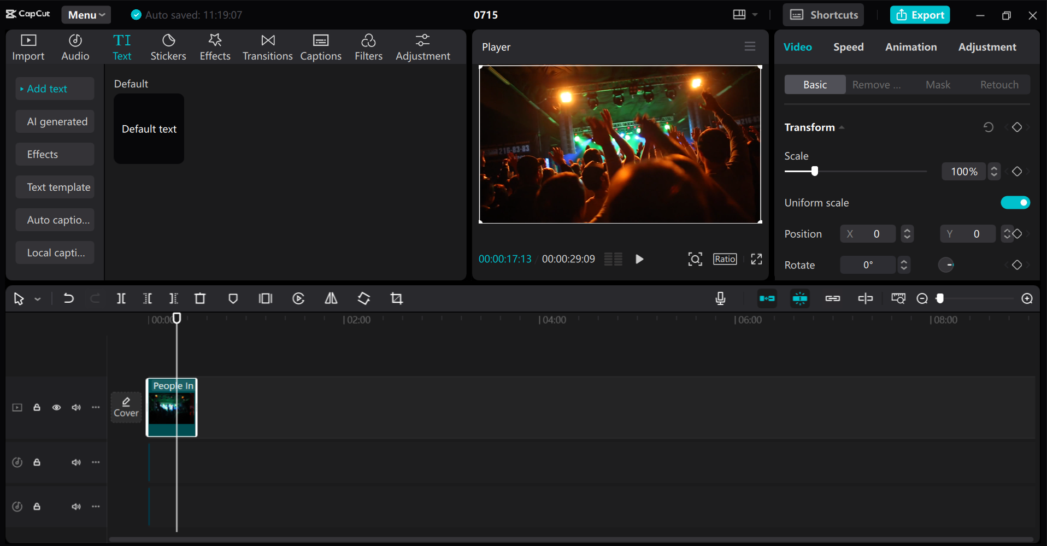Open the Mask sub-tab

938,85
